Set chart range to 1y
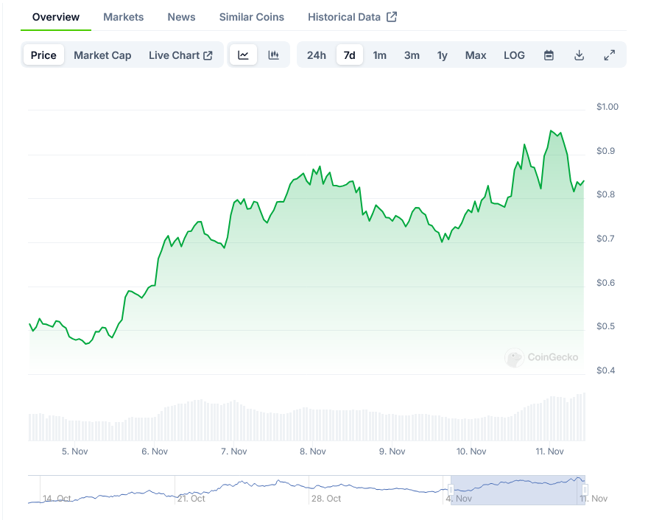Viewport: 662px width, 520px height. tap(442, 55)
